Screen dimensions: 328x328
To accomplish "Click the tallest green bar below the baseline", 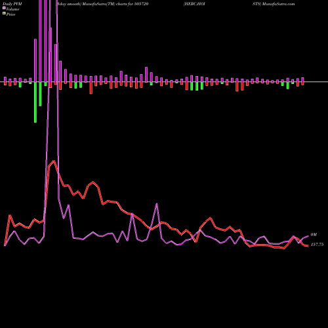I will coord(35,102).
